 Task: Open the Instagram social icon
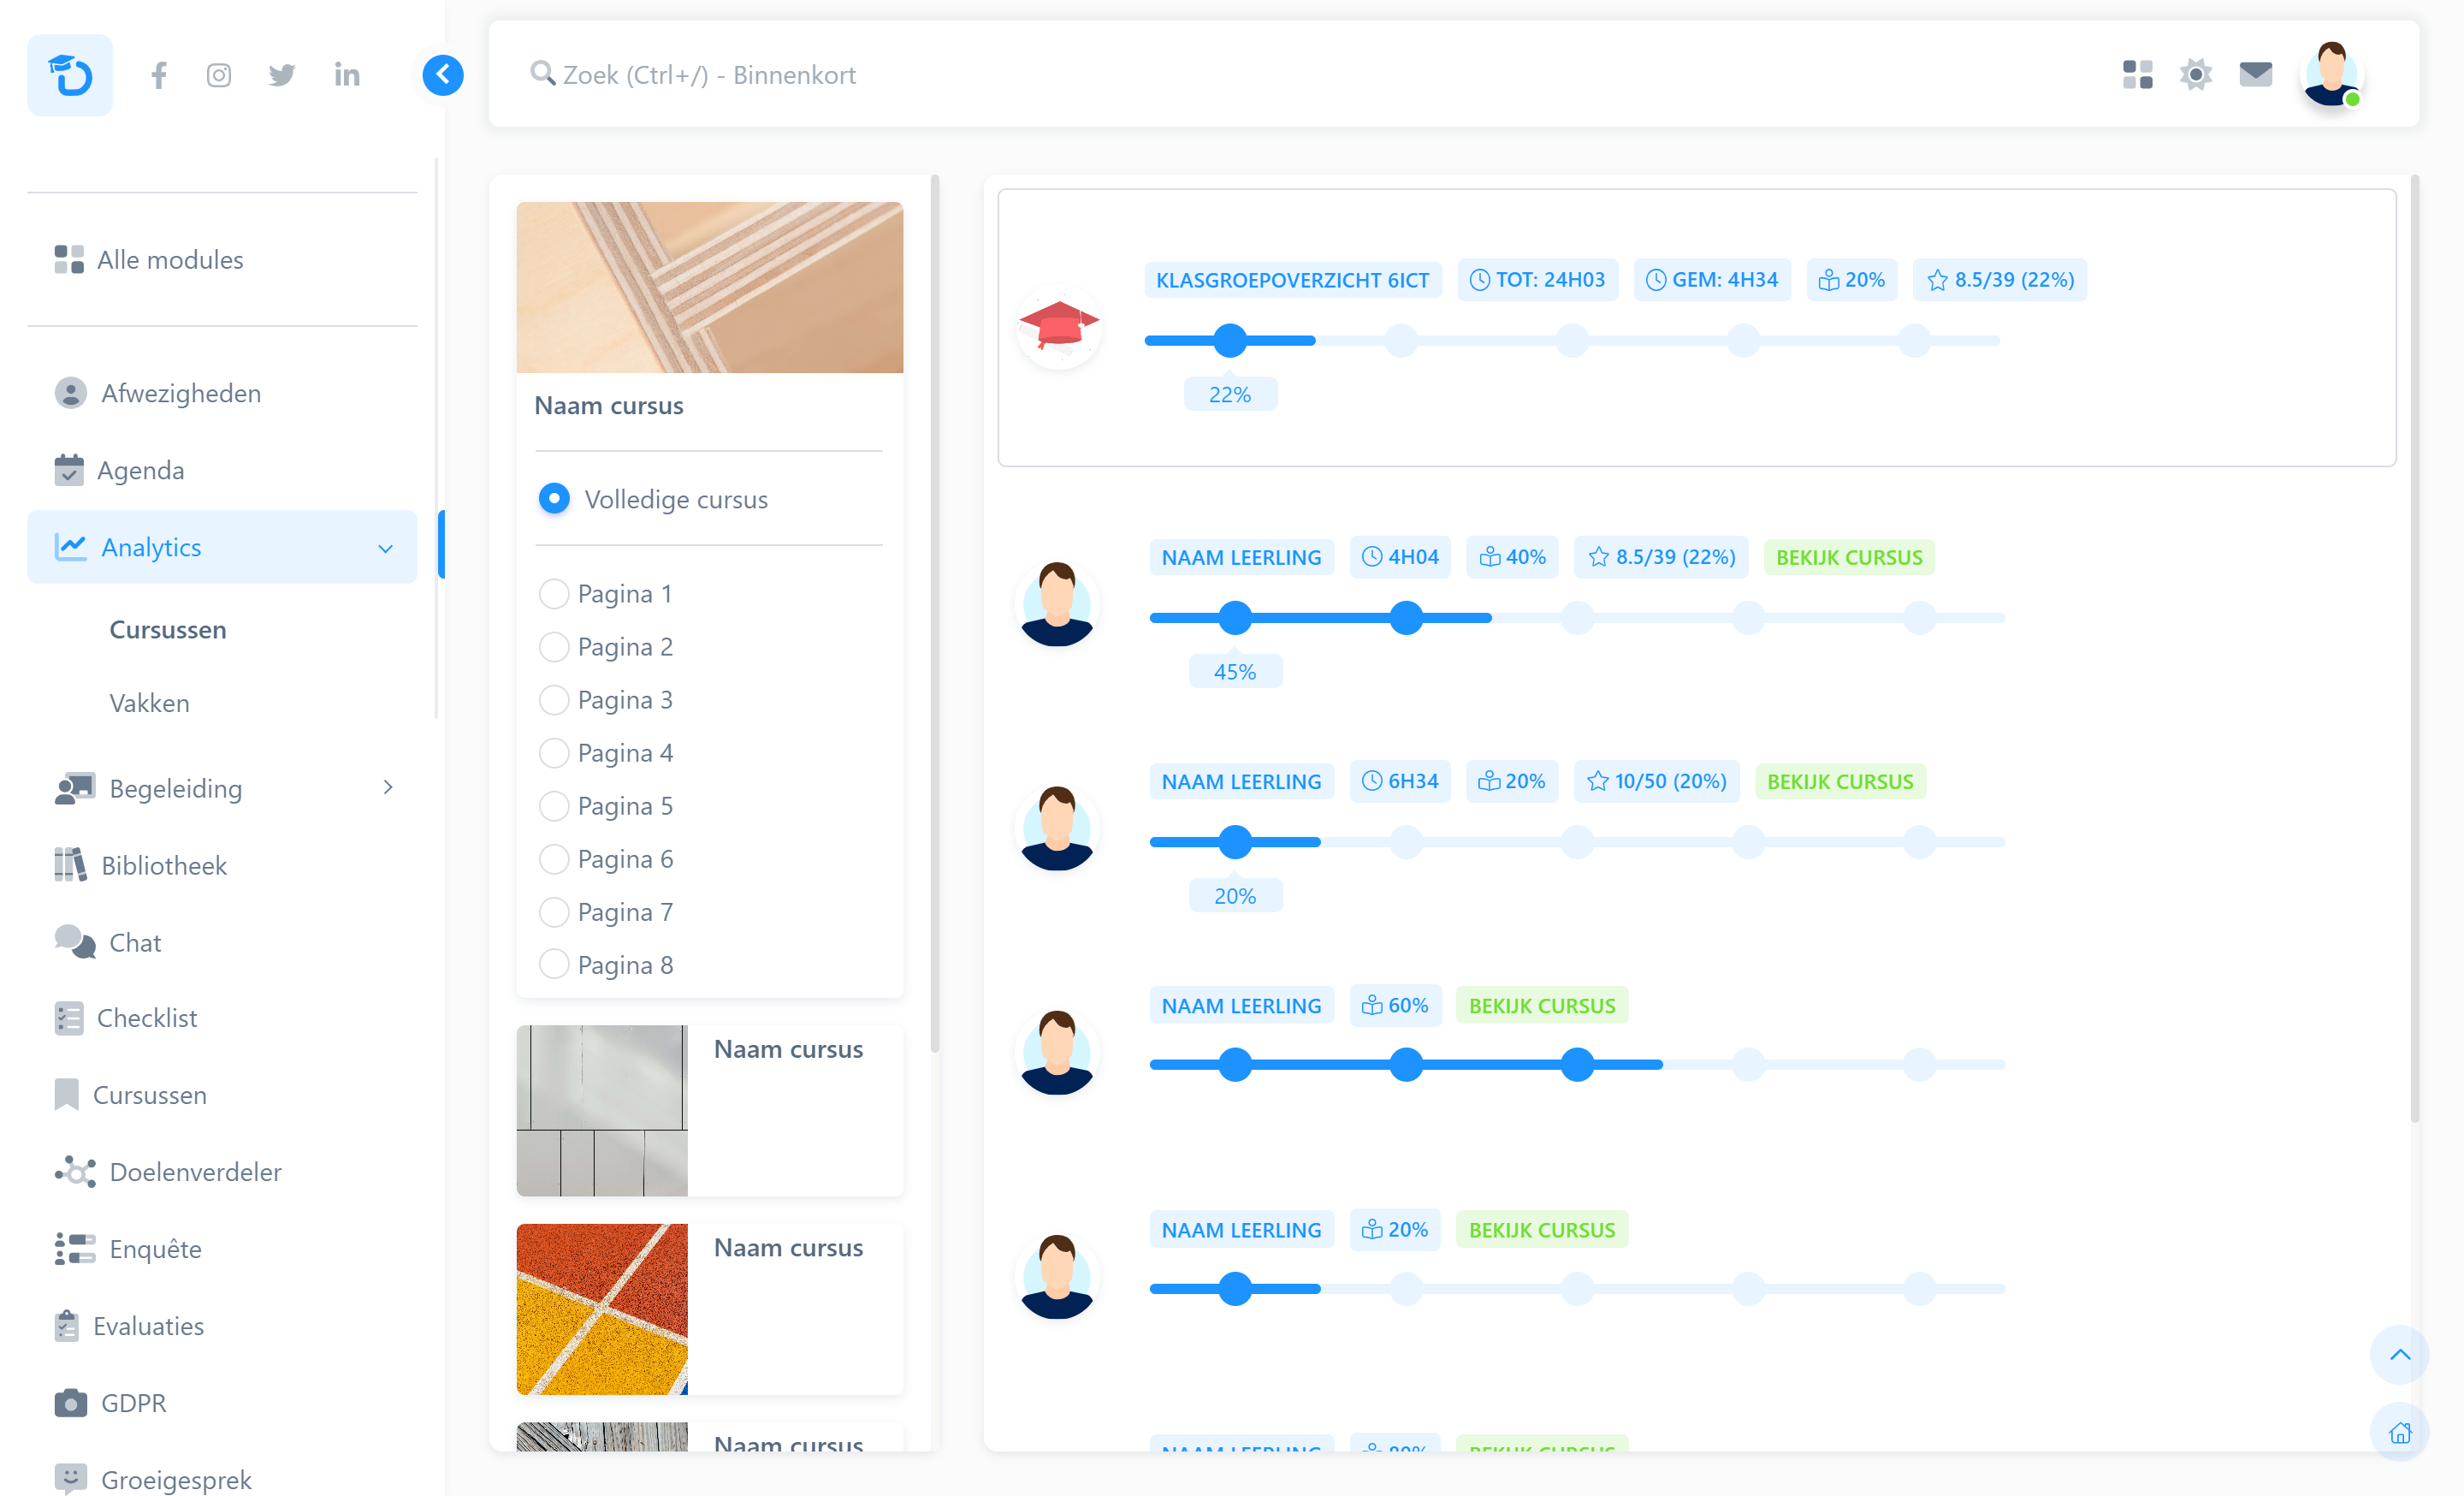click(x=219, y=75)
